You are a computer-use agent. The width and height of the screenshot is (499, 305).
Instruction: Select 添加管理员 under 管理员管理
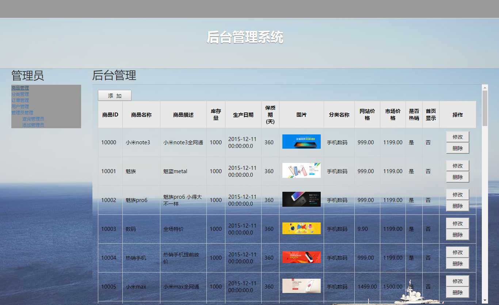[33, 125]
